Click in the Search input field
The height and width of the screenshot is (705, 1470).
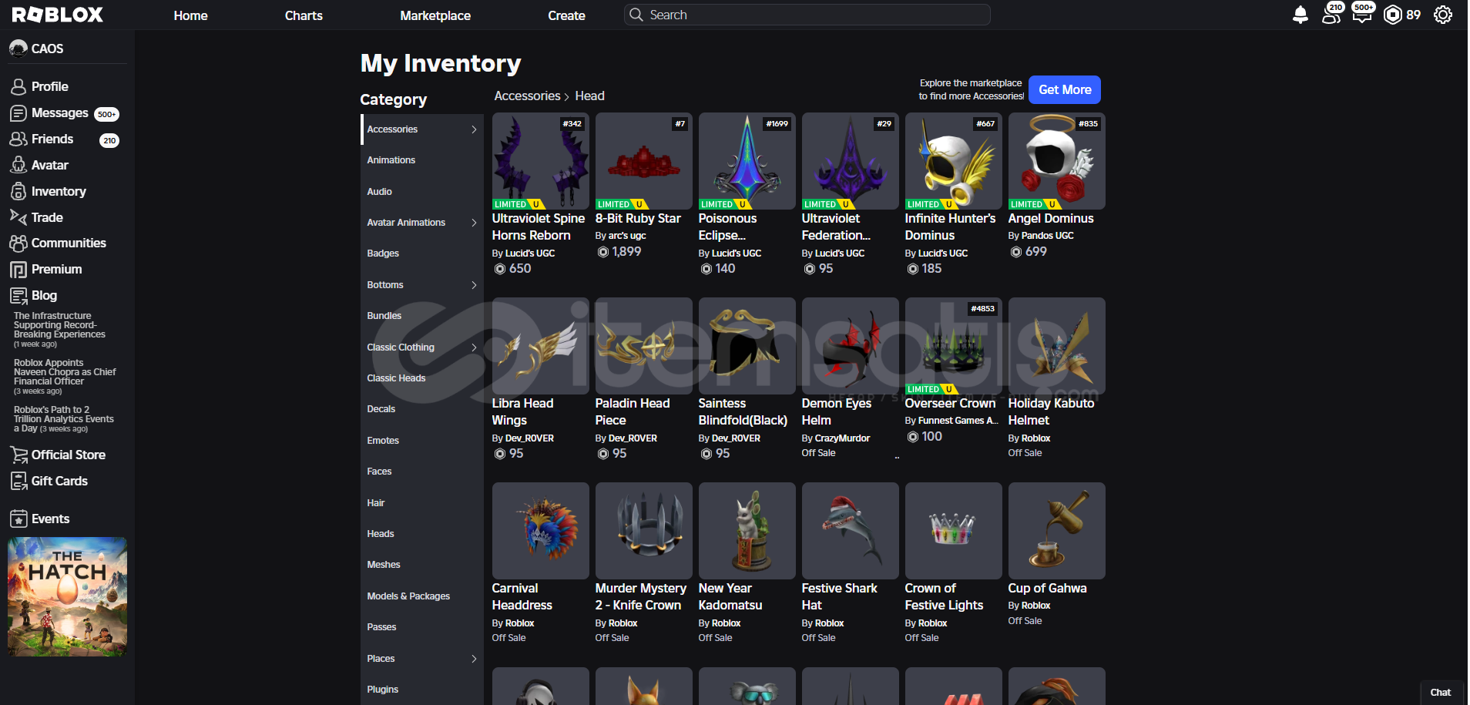point(807,15)
